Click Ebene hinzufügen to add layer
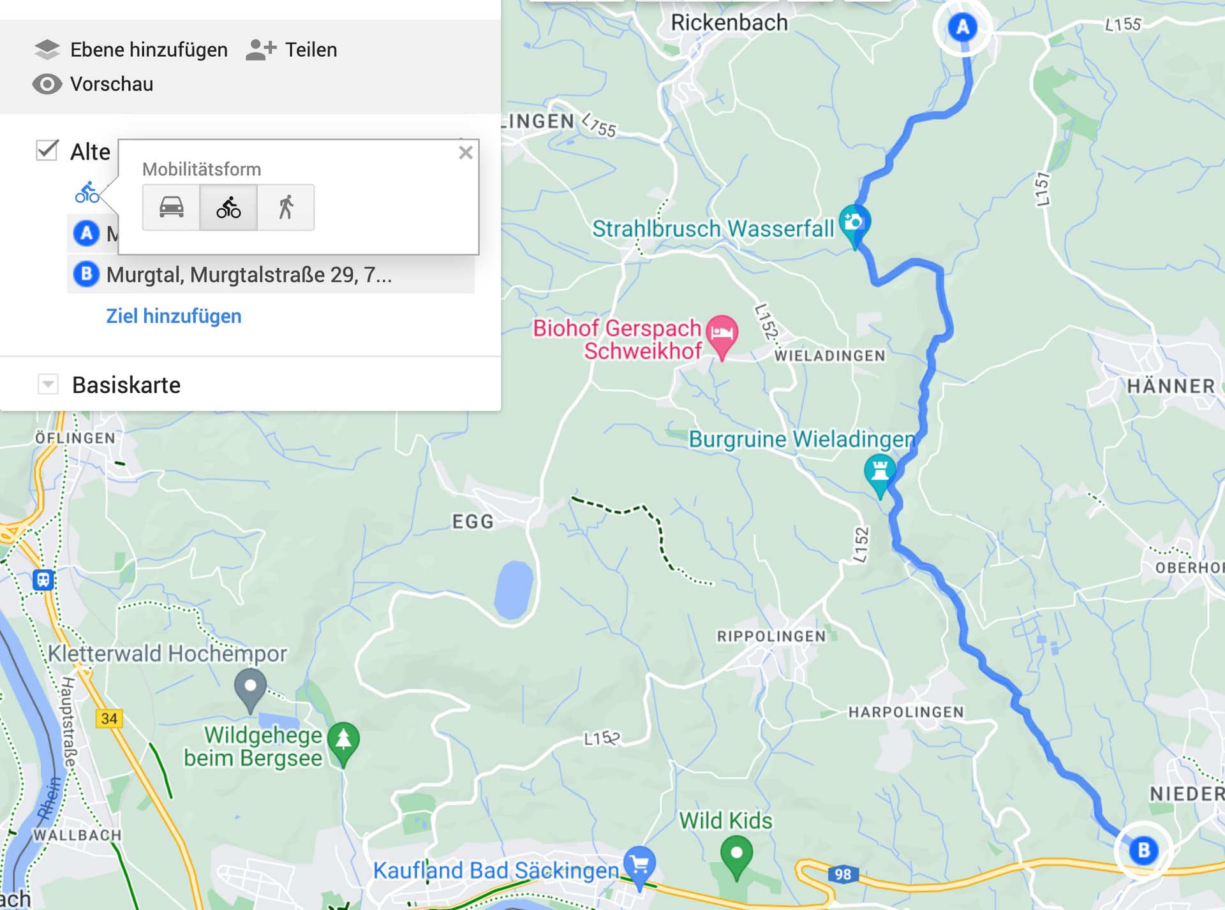The width and height of the screenshot is (1225, 910). coord(131,50)
